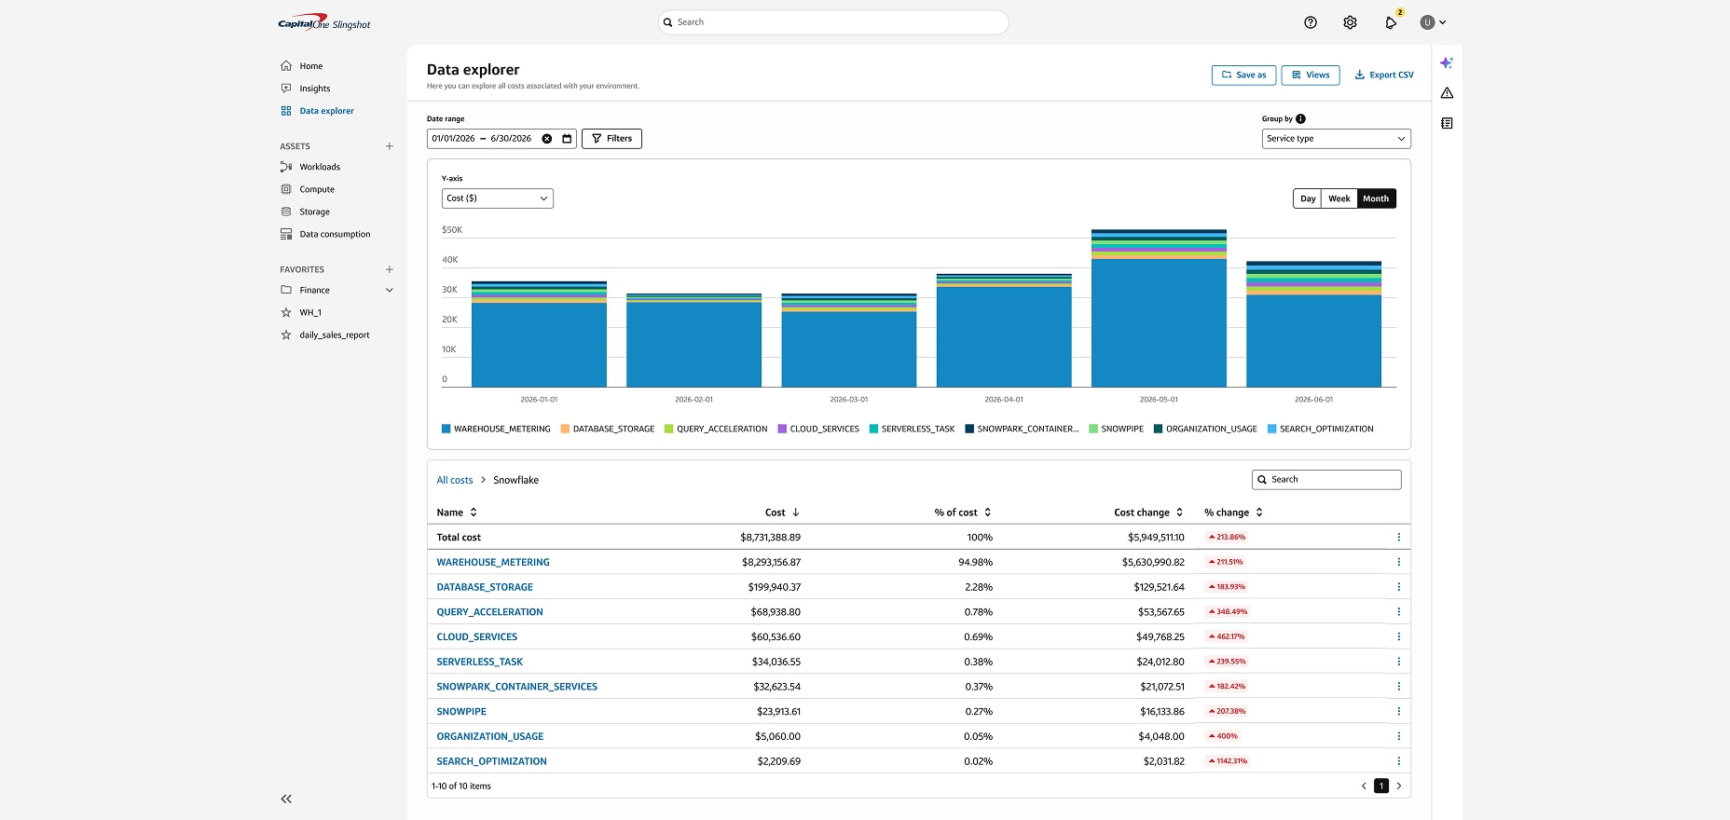Image resolution: width=1730 pixels, height=820 pixels.
Task: Select page 1 in pagination
Action: [x=1381, y=786]
